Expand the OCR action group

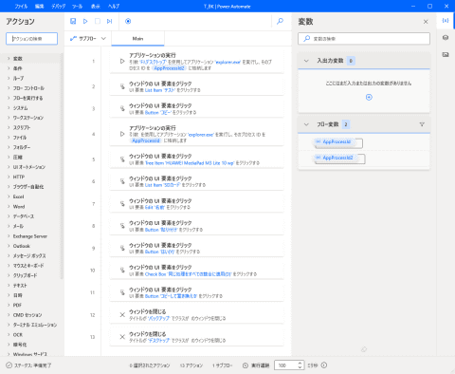point(9,335)
